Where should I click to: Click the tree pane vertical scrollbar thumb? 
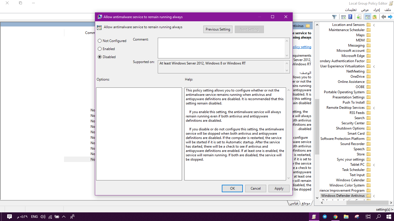click(x=317, y=127)
